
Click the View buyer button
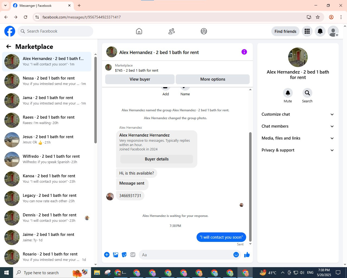click(140, 79)
